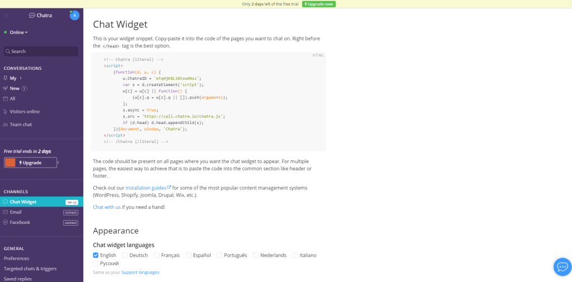Enable the Français language checkbox
Viewport: 572px width, 282px height.
point(157,255)
